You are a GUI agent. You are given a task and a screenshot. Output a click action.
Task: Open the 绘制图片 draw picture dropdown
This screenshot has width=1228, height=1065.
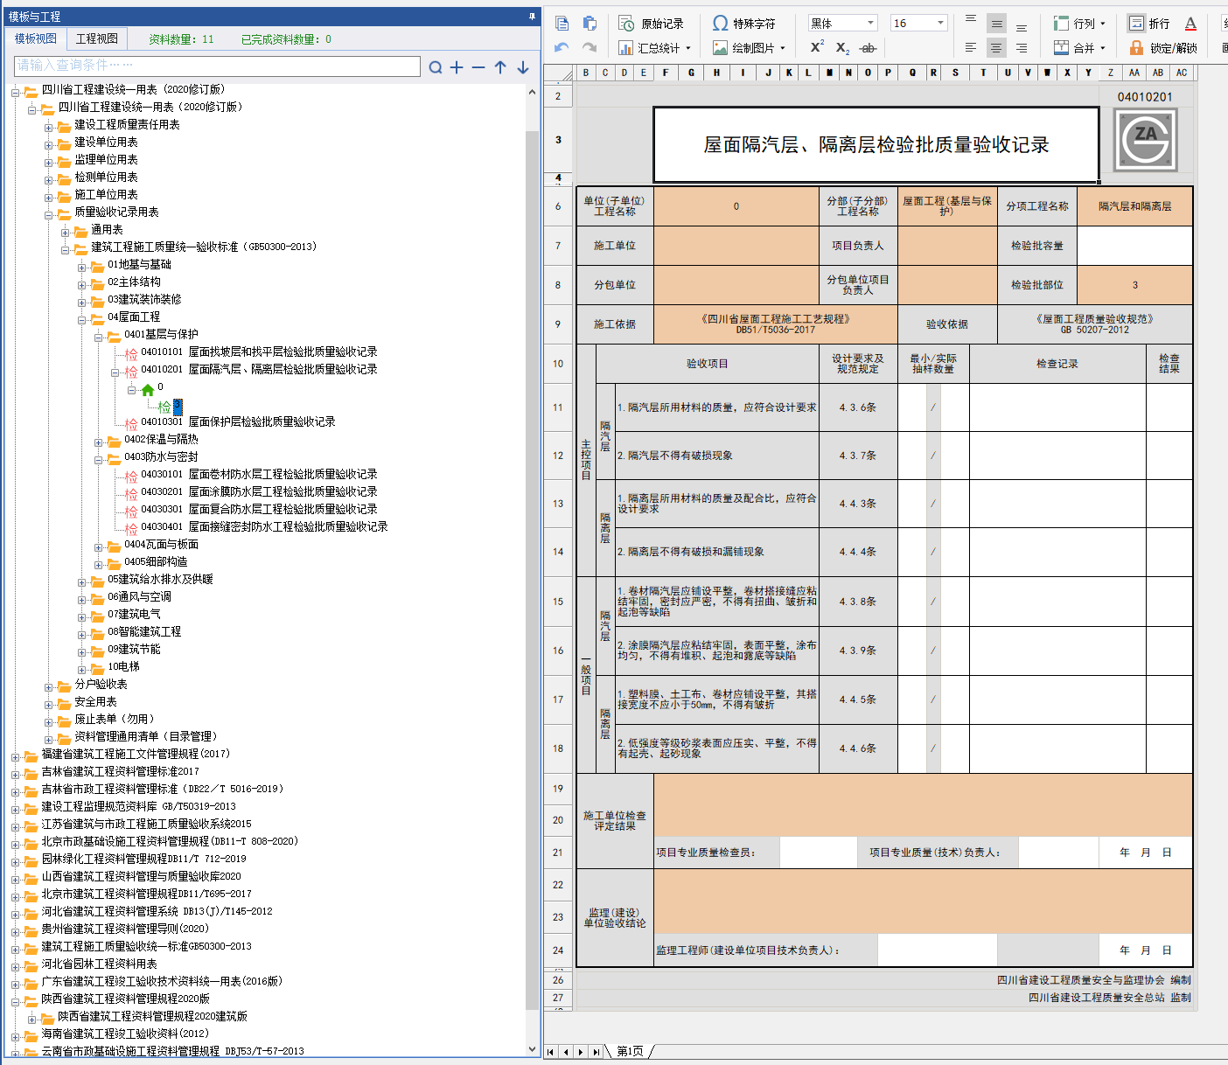tap(749, 48)
